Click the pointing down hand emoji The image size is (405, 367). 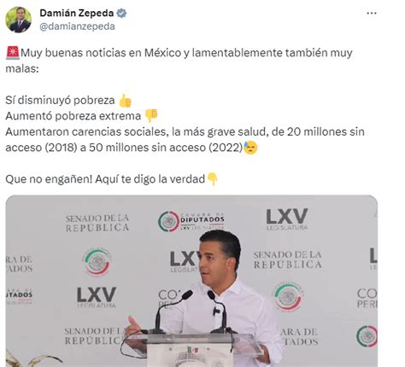(x=213, y=179)
